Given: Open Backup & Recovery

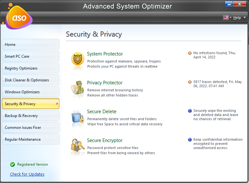Looking at the screenshot, I should (31, 115).
